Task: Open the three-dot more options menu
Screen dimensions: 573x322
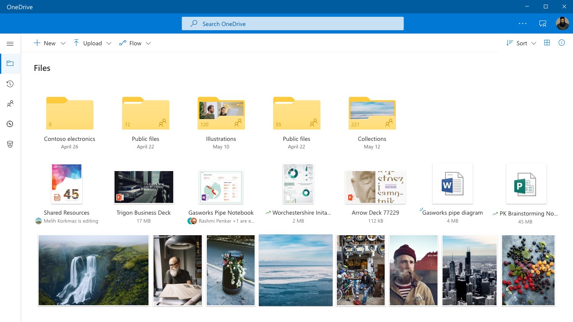Action: 523,23
